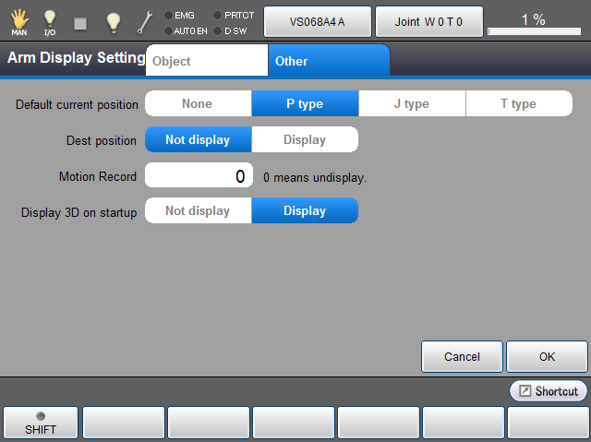
Task: Choose P type default current position
Action: tap(305, 104)
